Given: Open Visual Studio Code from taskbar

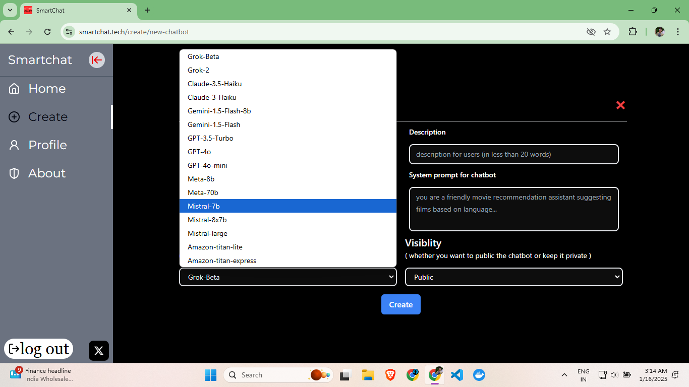Looking at the screenshot, I should tap(457, 375).
